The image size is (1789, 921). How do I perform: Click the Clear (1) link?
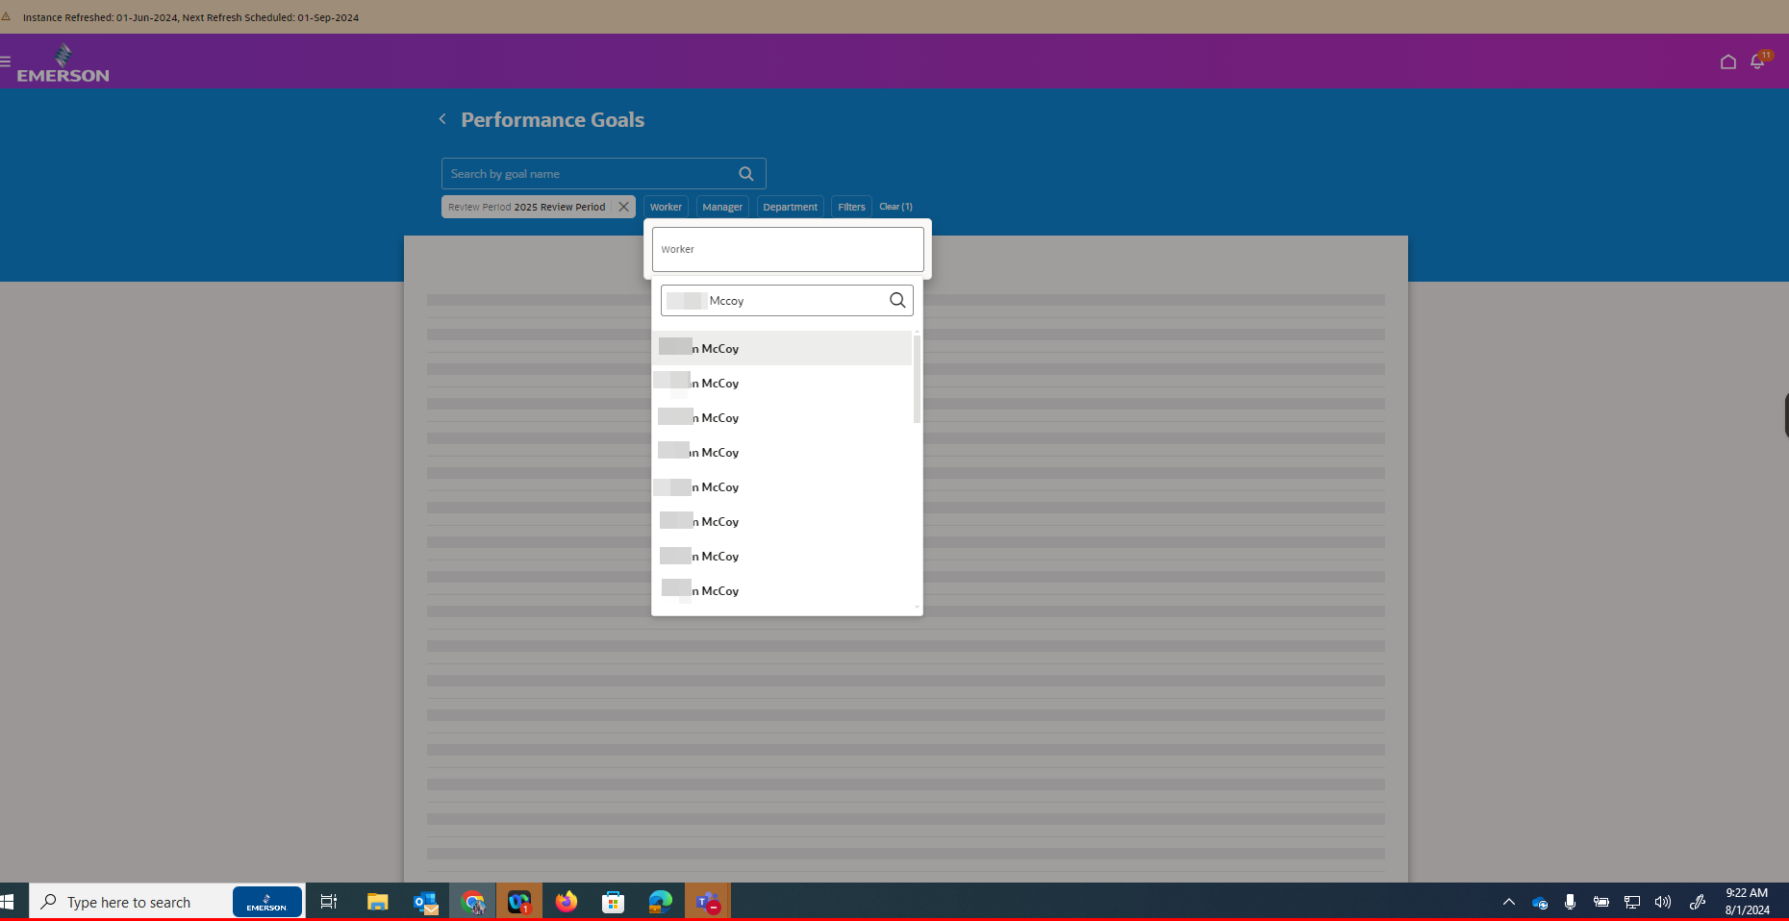pos(894,206)
